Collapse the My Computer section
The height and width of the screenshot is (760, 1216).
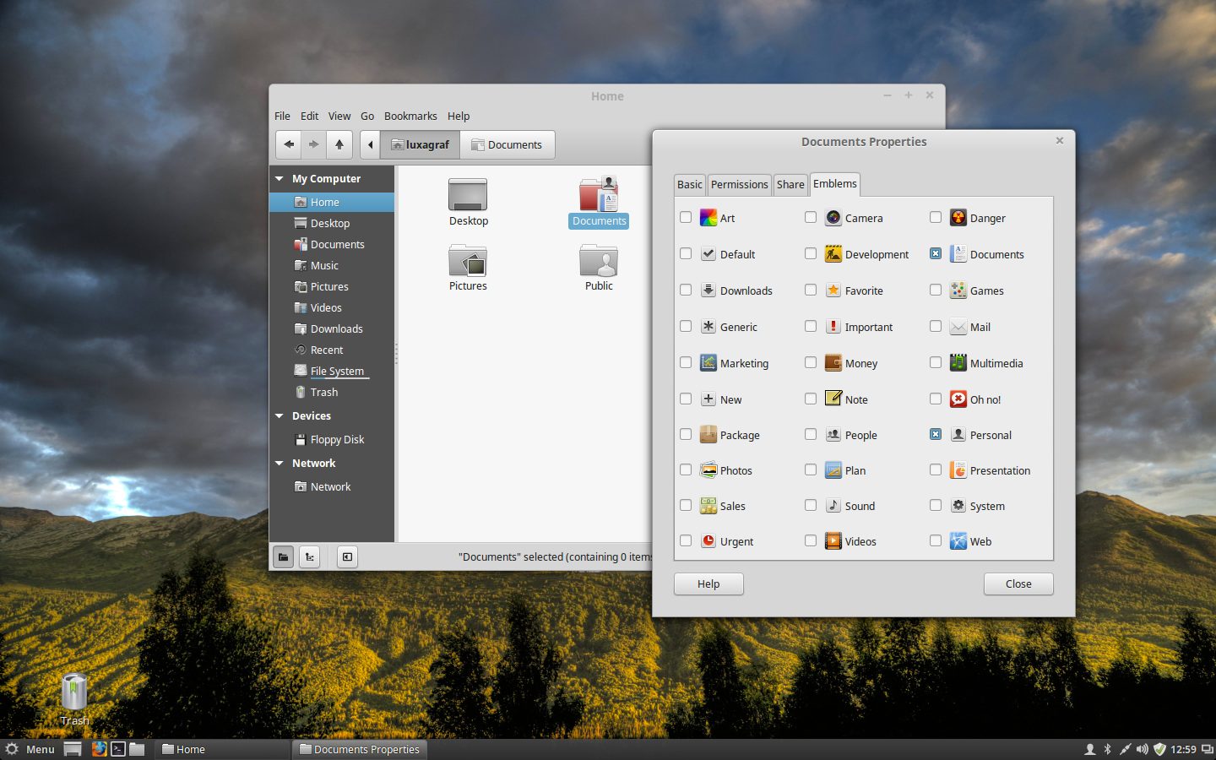pos(280,178)
